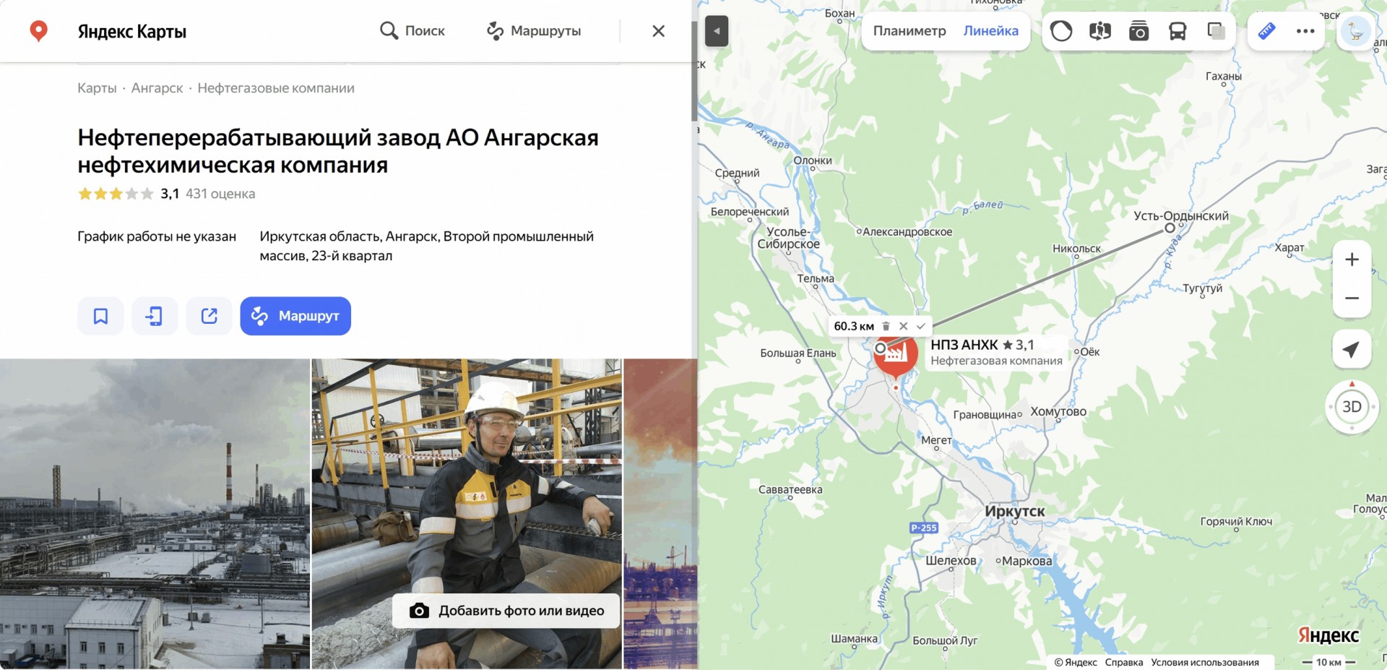Click the Хомутово village label
1387x670 pixels.
[1058, 411]
